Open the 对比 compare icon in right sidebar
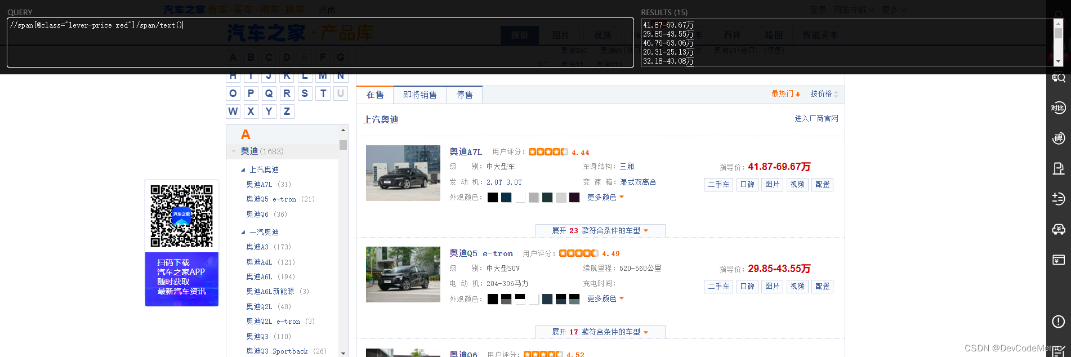Screen dimensions: 1071x357 pyautogui.click(x=1059, y=108)
